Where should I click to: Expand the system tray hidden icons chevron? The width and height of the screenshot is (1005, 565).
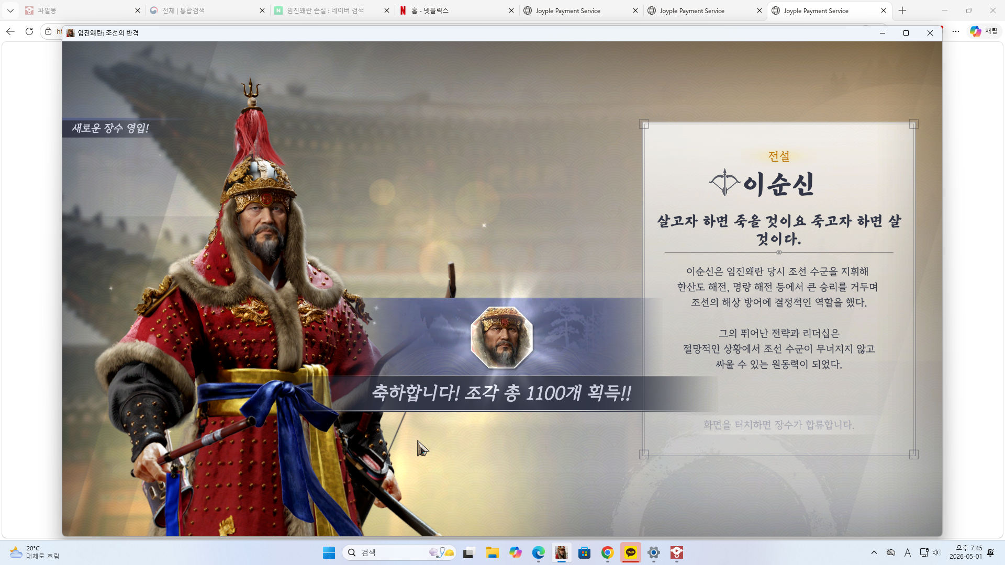tap(874, 552)
